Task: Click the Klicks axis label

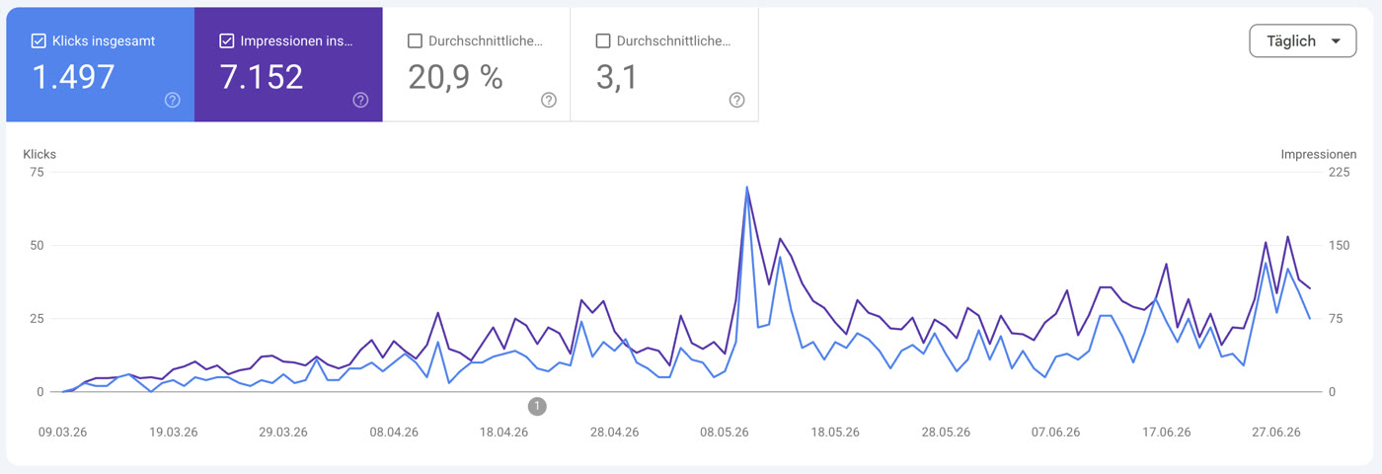Action: tap(39, 154)
